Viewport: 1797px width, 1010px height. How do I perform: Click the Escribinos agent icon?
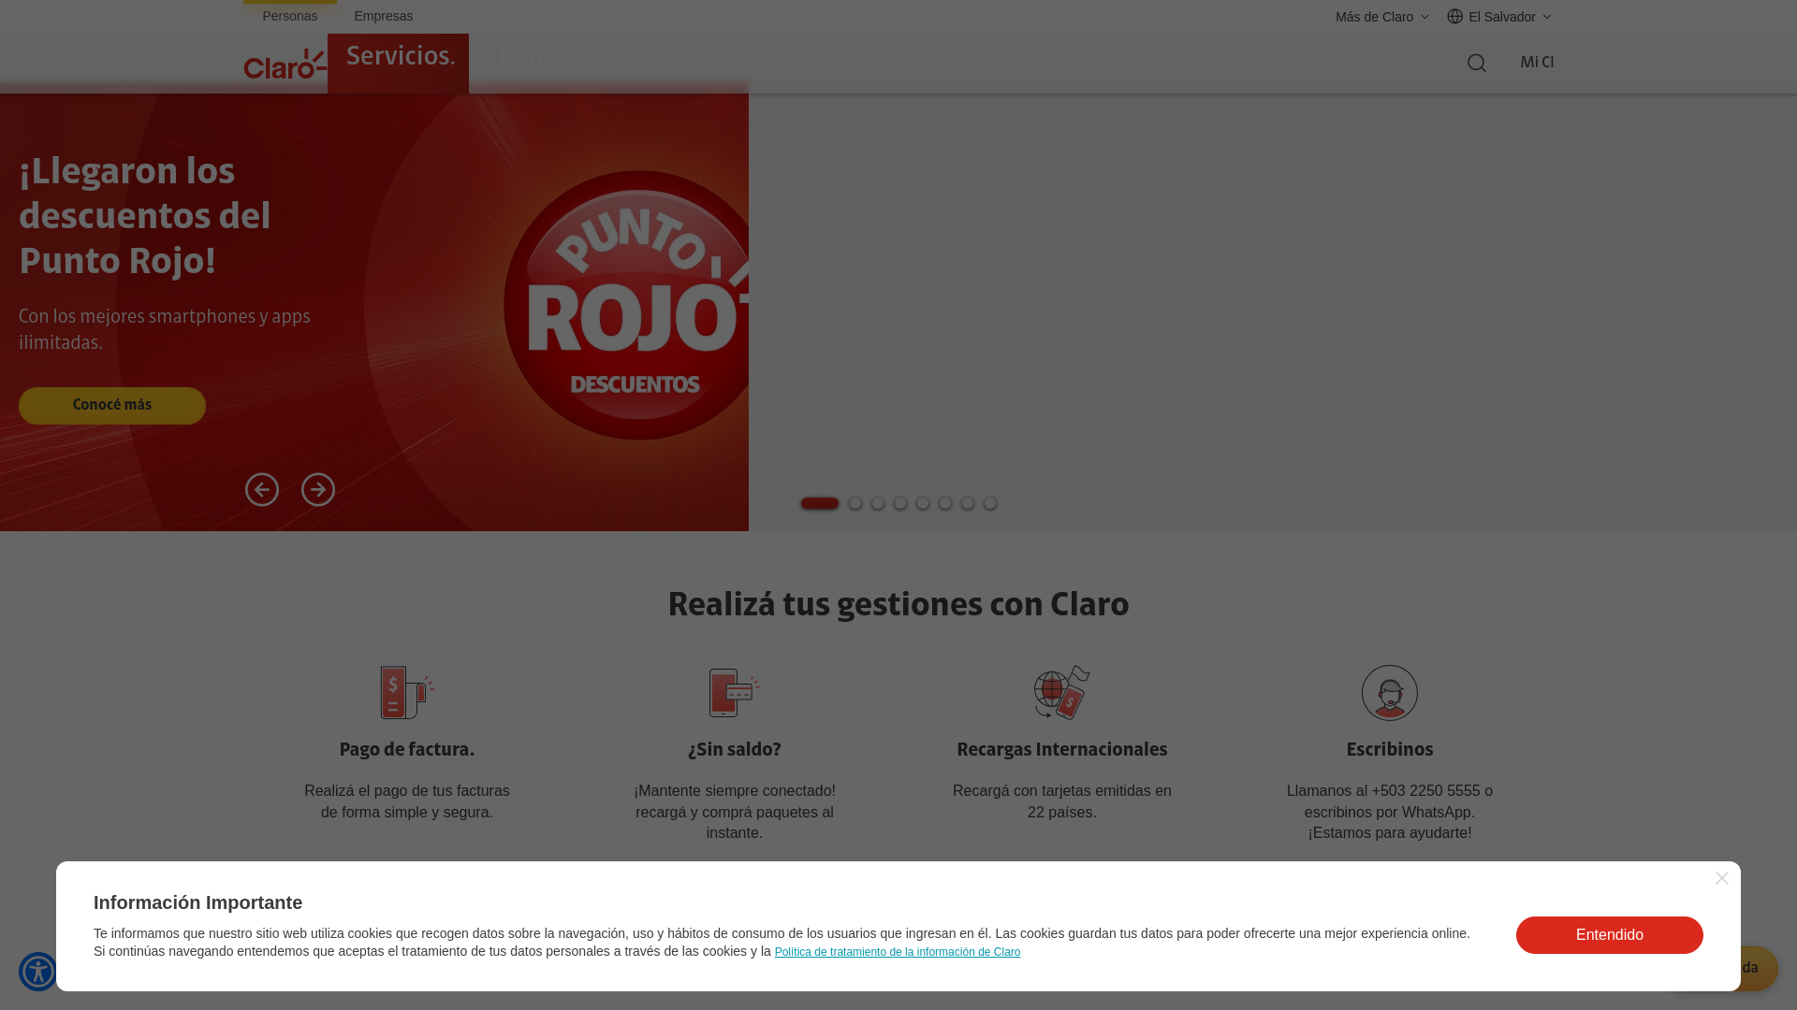point(1390,693)
